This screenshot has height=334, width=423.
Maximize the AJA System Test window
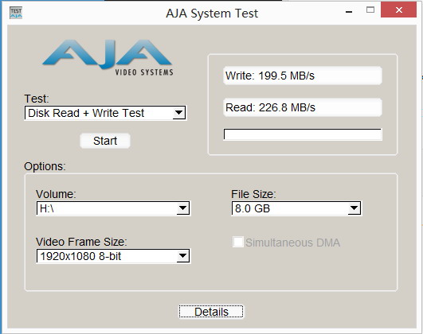370,10
